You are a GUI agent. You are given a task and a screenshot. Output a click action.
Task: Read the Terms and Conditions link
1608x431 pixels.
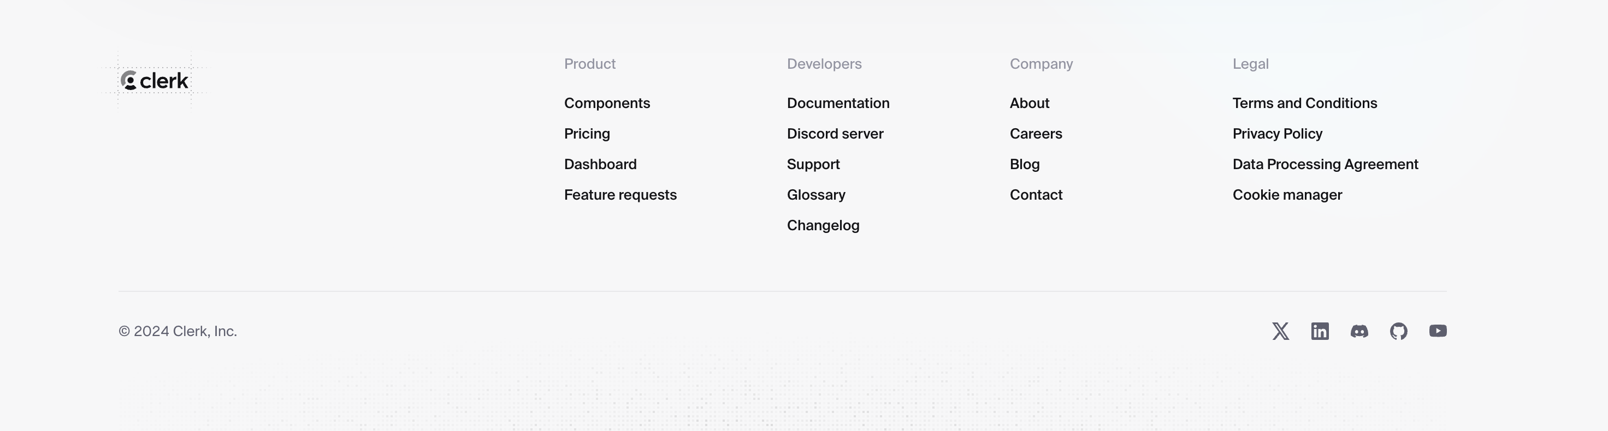(1304, 104)
